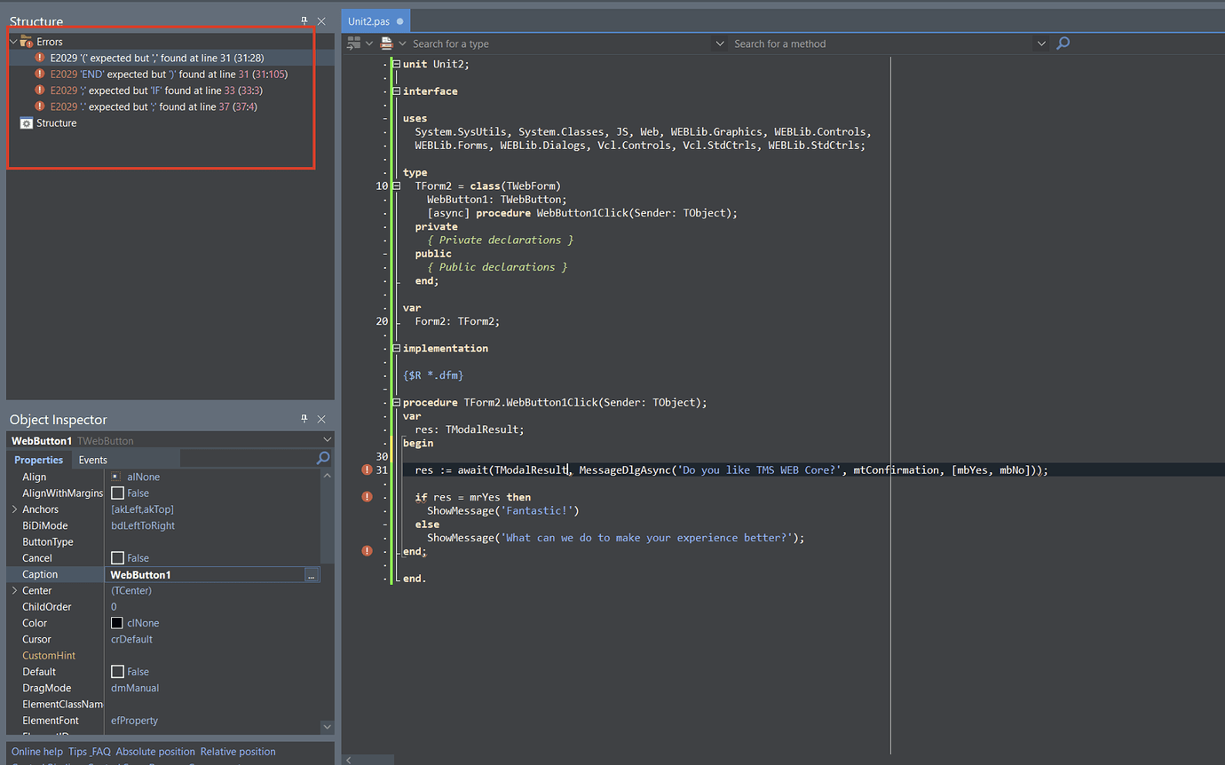Select the Errors folder icon in Structure panel
Viewport: 1225px width, 765px height.
(26, 41)
